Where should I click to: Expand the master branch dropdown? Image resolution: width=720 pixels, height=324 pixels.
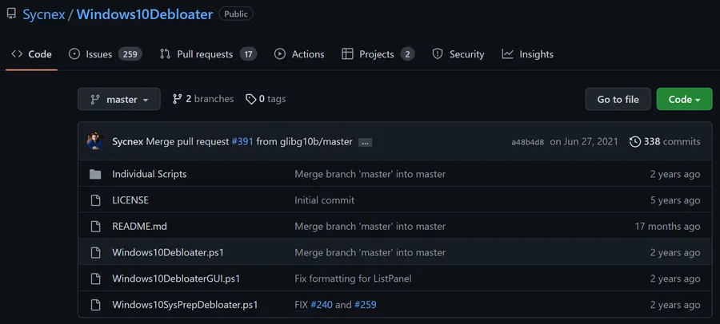pos(119,99)
